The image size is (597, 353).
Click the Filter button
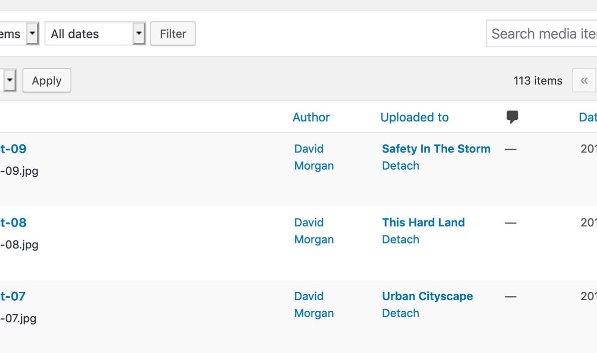(173, 34)
